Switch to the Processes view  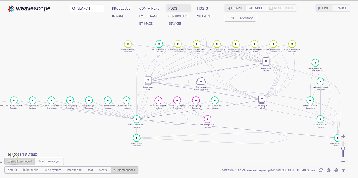pos(121,8)
